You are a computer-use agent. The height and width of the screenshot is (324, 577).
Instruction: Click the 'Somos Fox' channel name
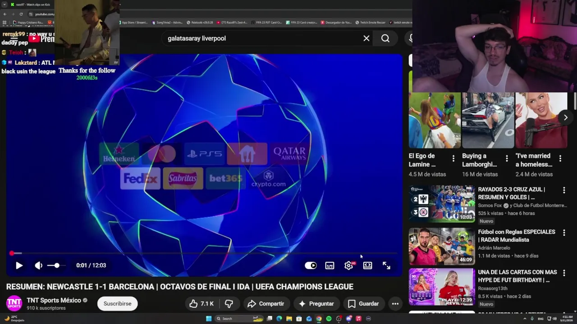(490, 206)
